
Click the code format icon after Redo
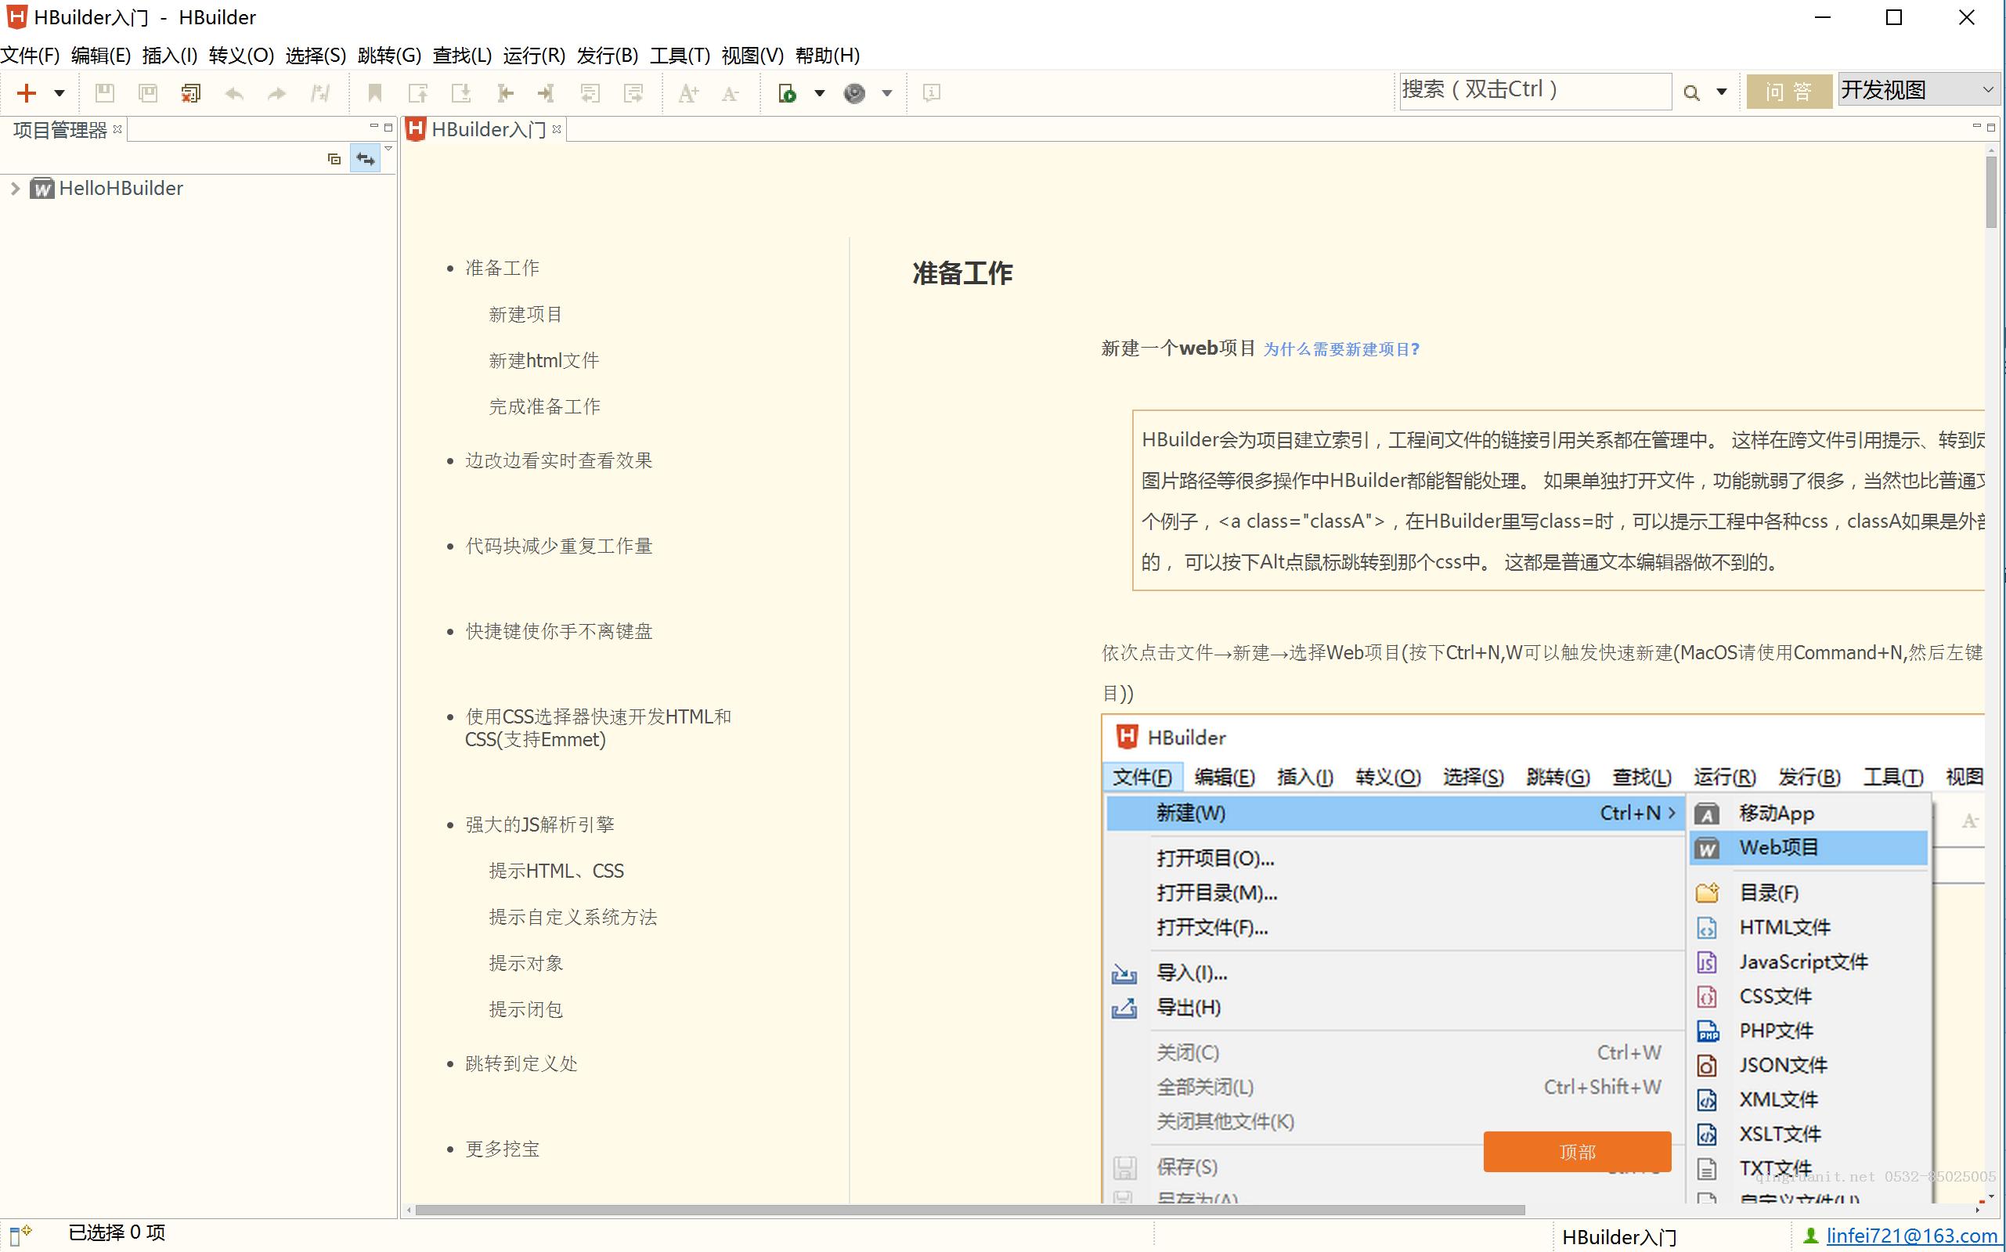click(x=320, y=92)
